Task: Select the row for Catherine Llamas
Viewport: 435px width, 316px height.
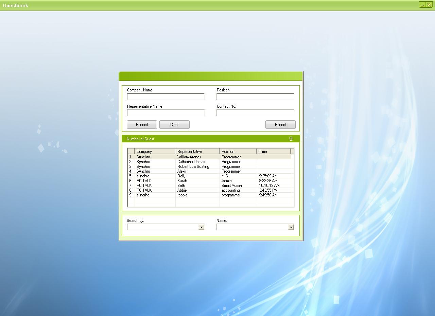Action: [191, 162]
